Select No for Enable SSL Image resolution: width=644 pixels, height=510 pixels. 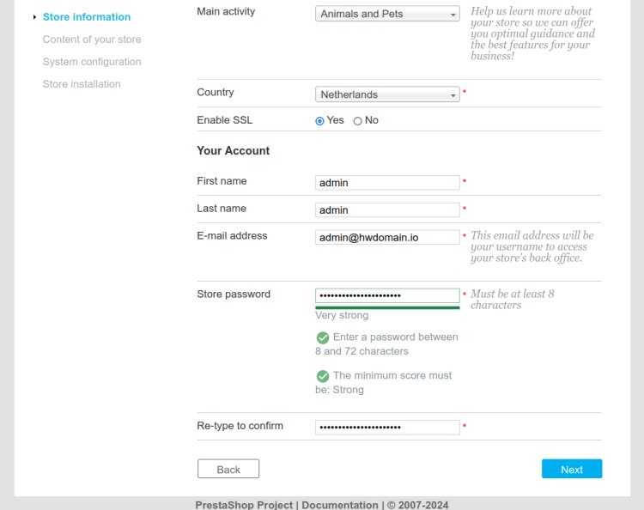point(358,121)
